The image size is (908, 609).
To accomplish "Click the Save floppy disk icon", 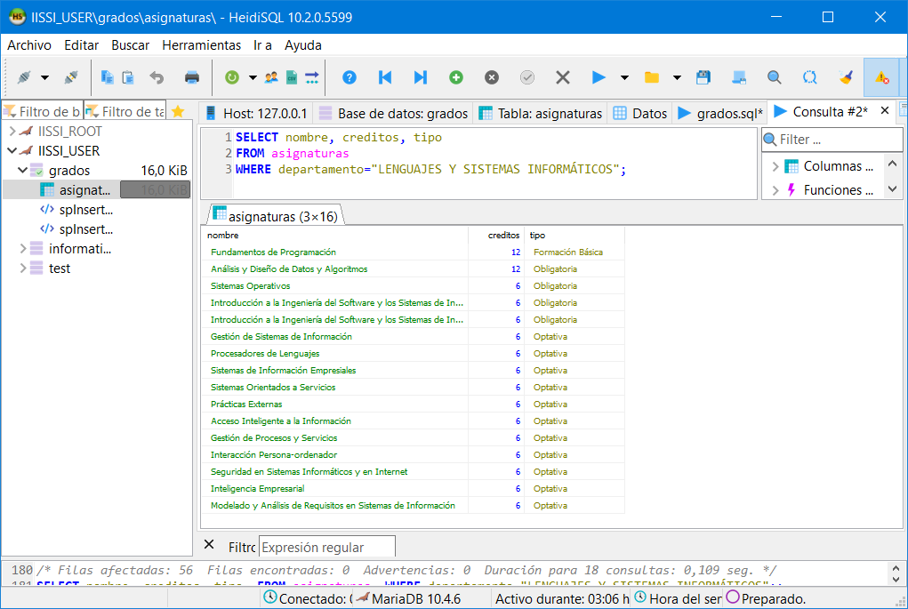I will point(703,77).
